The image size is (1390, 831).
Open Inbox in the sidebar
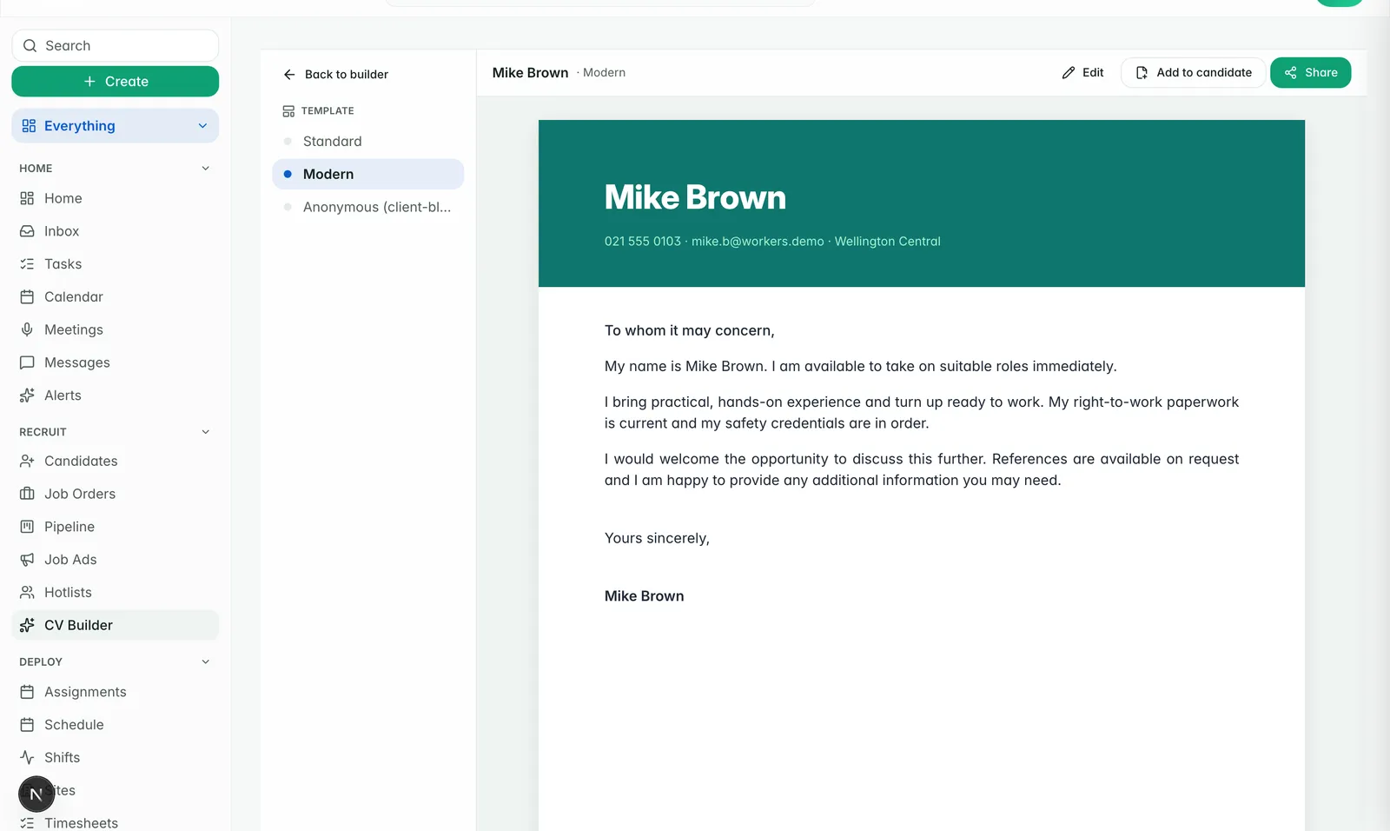pyautogui.click(x=116, y=231)
